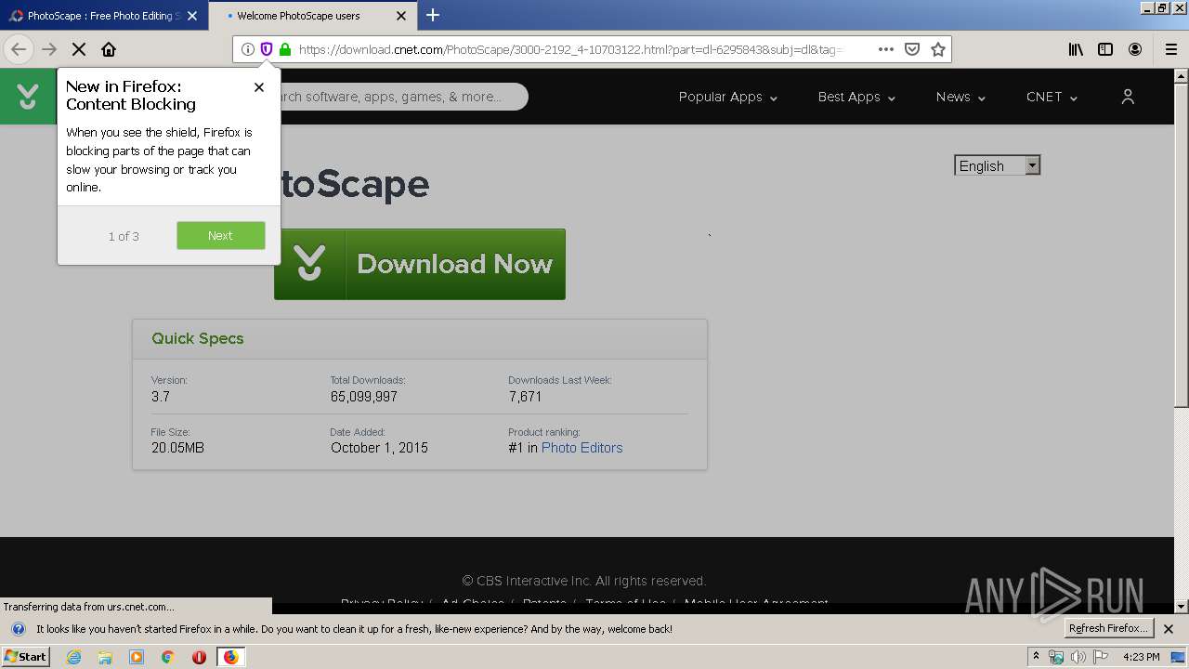Open Firefox account icon

click(x=1135, y=49)
